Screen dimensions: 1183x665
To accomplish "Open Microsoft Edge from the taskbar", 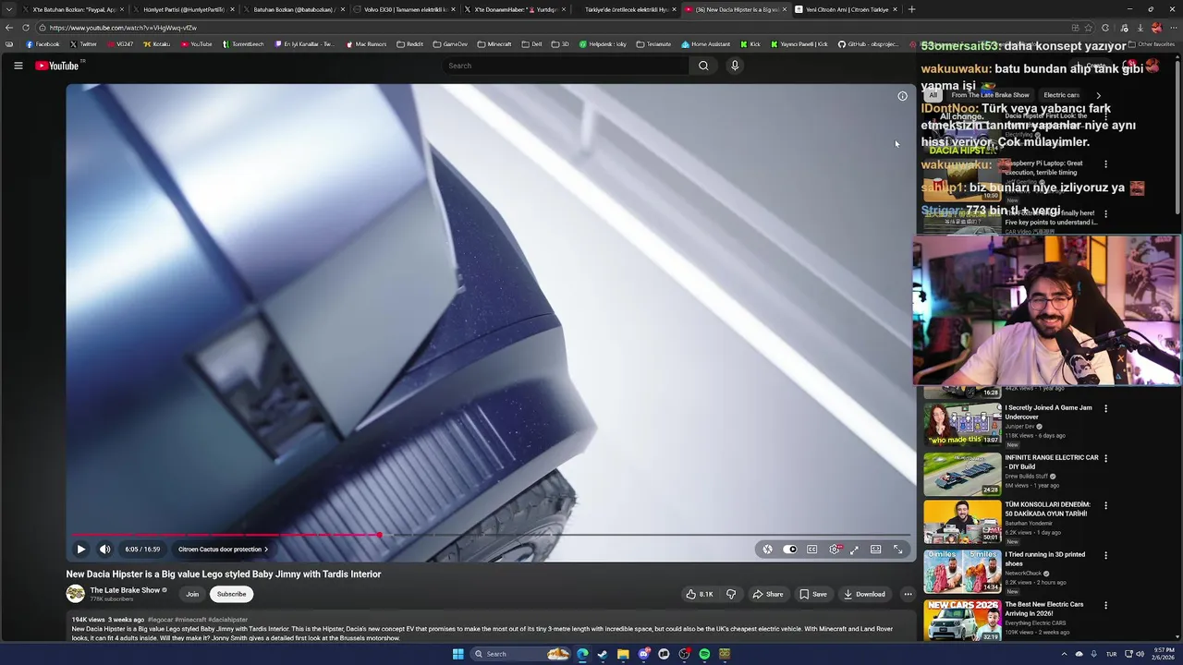I will 582,654.
